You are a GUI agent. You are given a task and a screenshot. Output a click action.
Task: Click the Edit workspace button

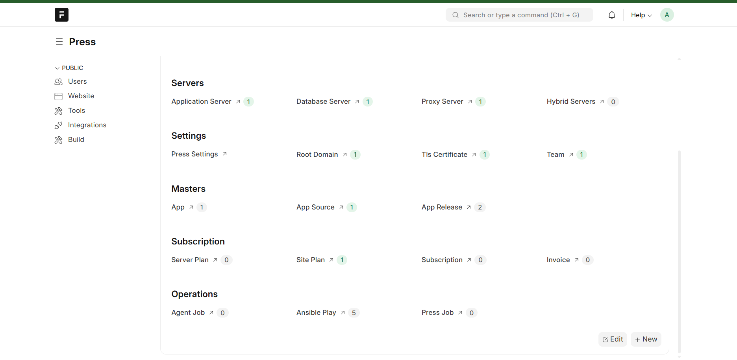pos(613,339)
